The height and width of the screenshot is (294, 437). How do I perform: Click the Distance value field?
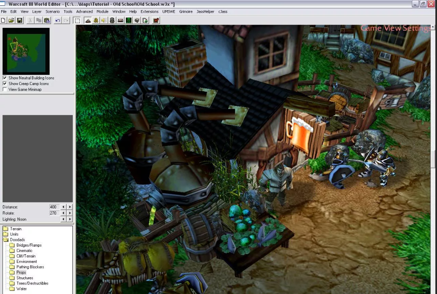click(x=54, y=207)
